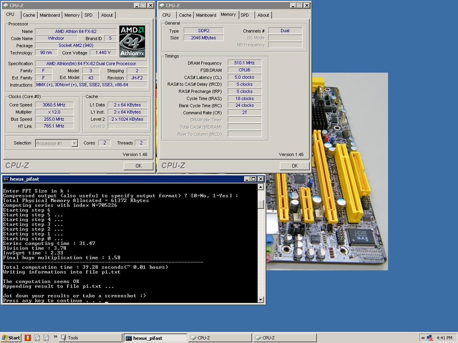
Task: Activate the second CPU-Z taskbar button
Action: click(x=285, y=338)
